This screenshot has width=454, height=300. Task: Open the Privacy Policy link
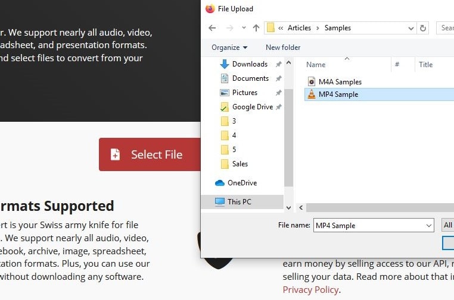(310, 290)
